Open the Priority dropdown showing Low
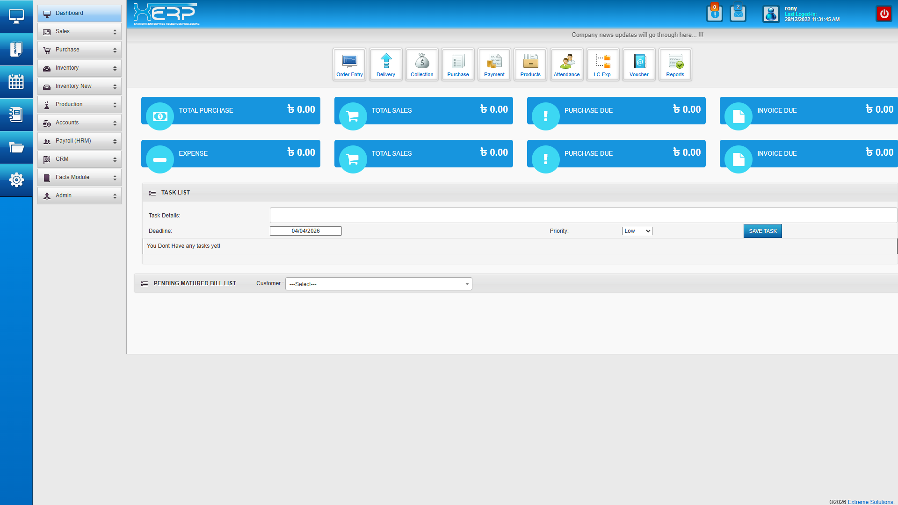Image resolution: width=898 pixels, height=505 pixels. pyautogui.click(x=637, y=231)
